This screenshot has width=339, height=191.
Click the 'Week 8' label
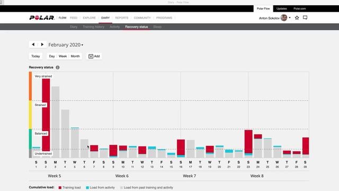(257, 176)
